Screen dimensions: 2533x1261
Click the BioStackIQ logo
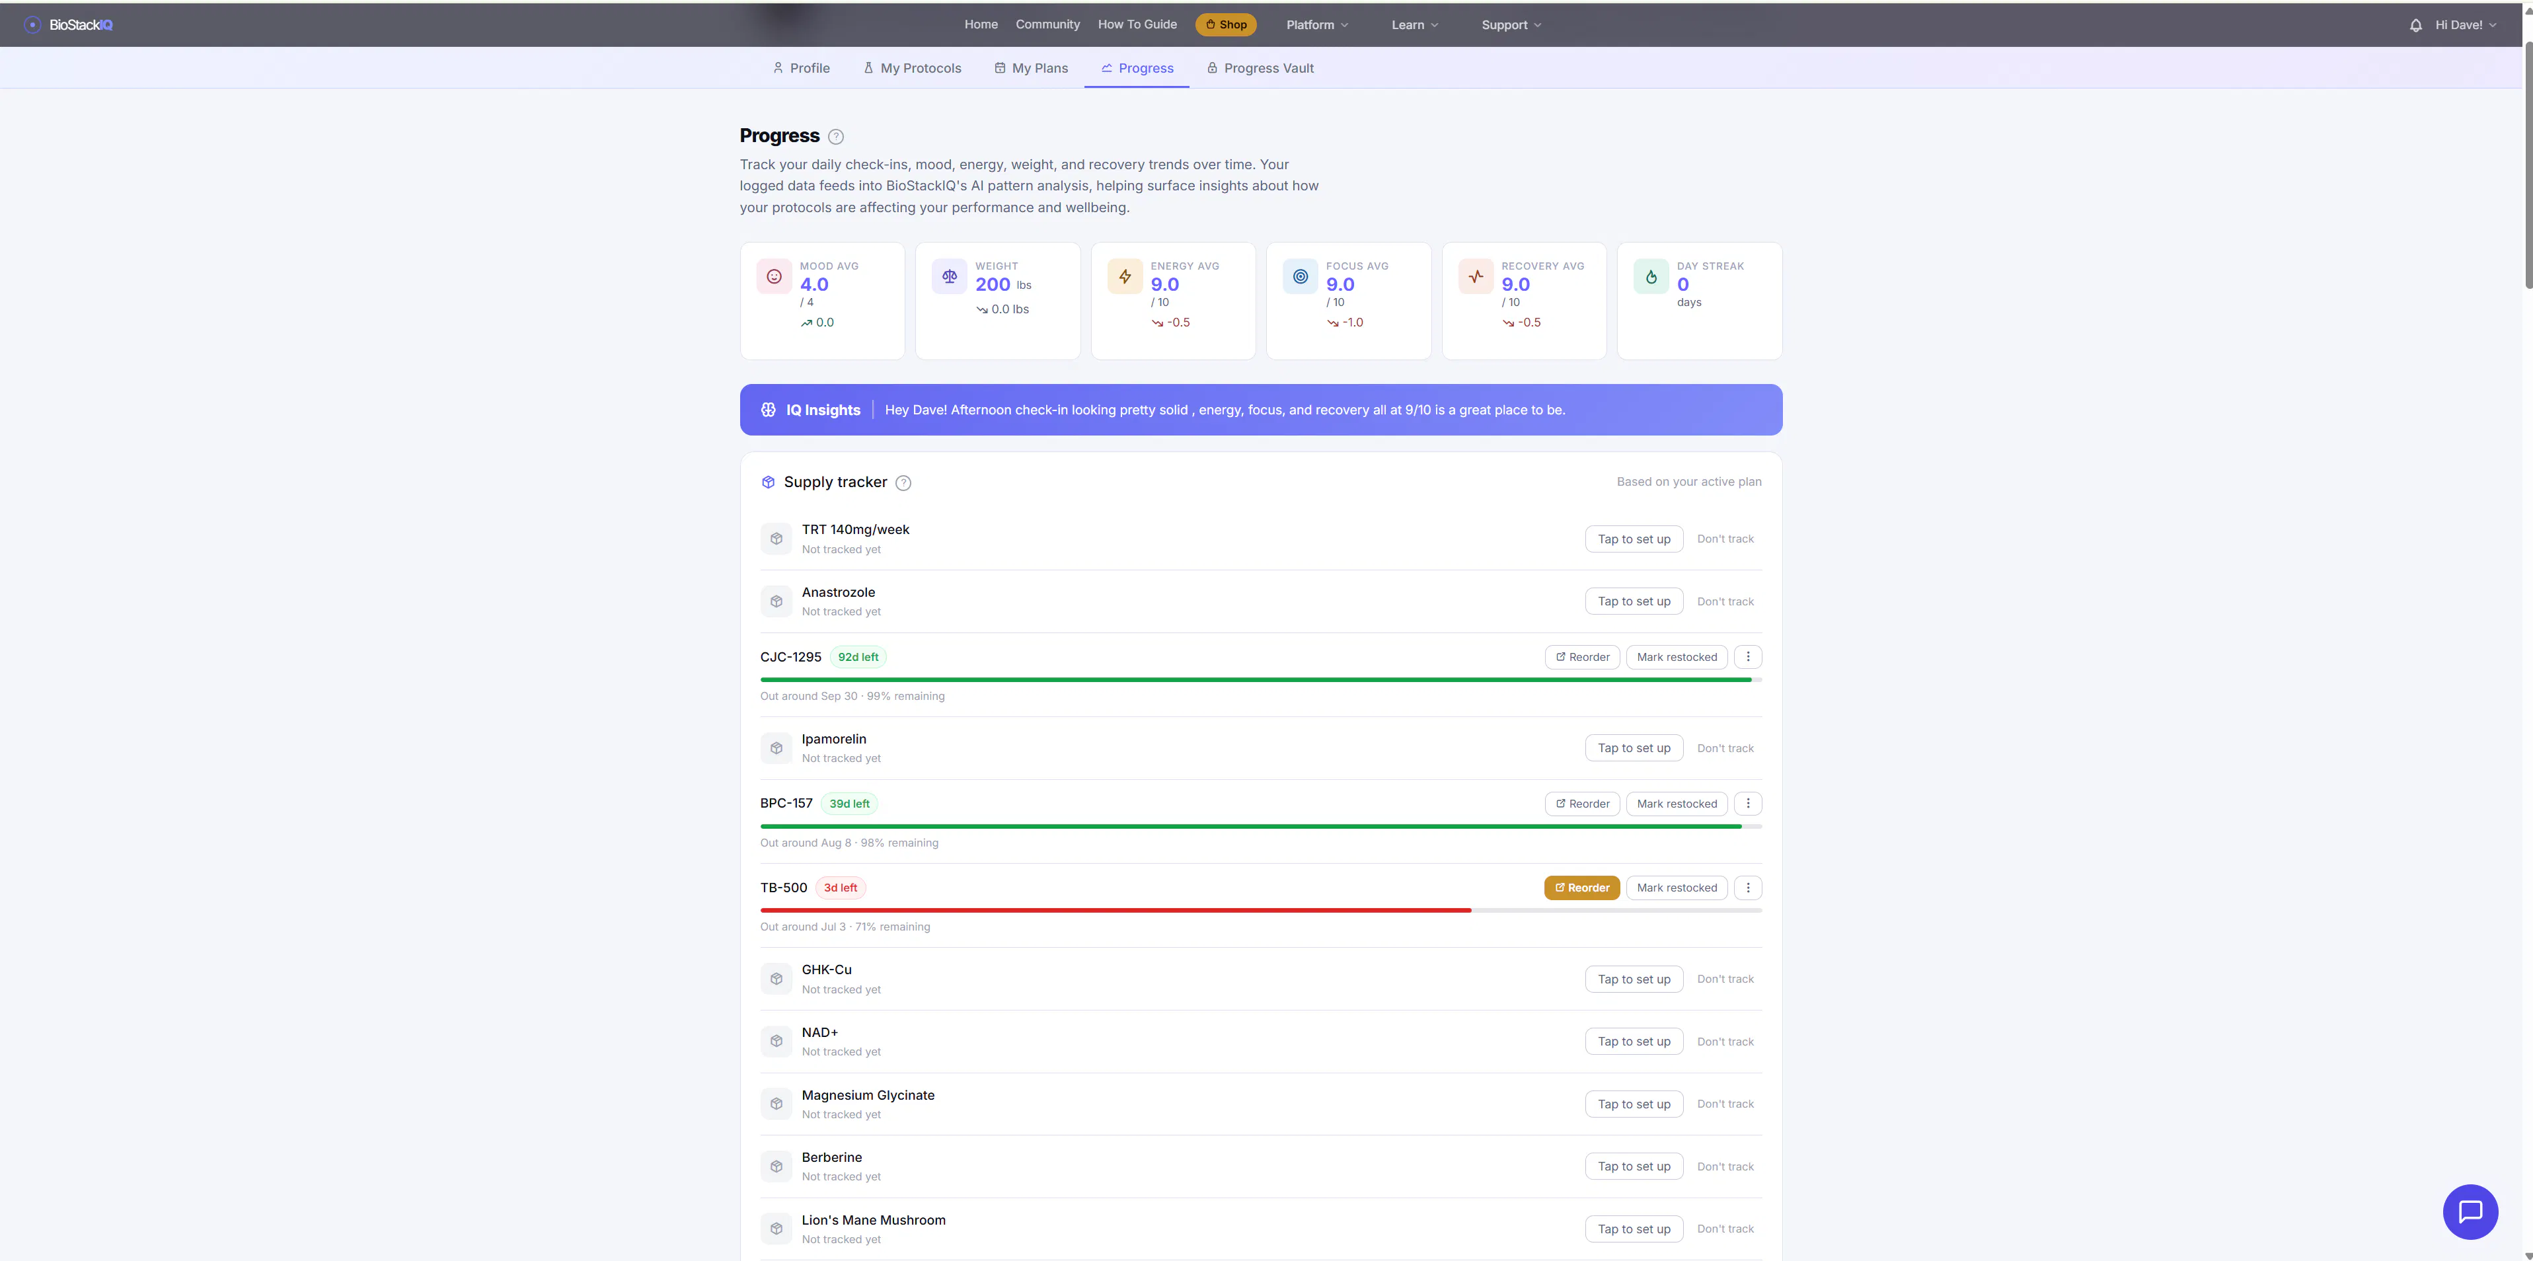tap(69, 24)
